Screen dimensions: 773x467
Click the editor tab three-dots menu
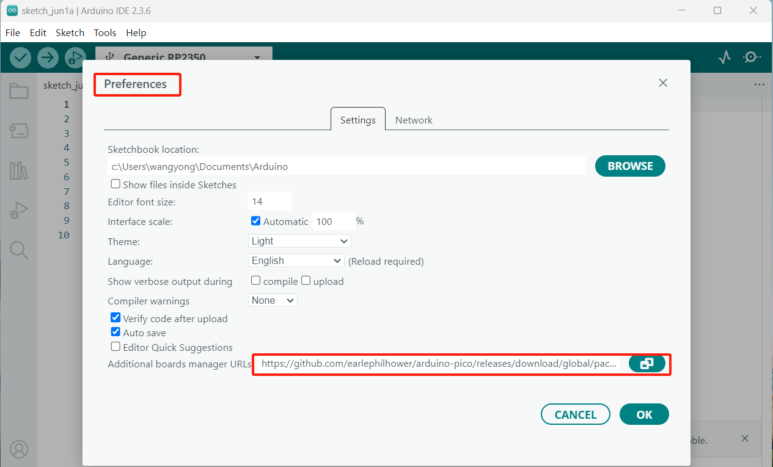click(760, 85)
